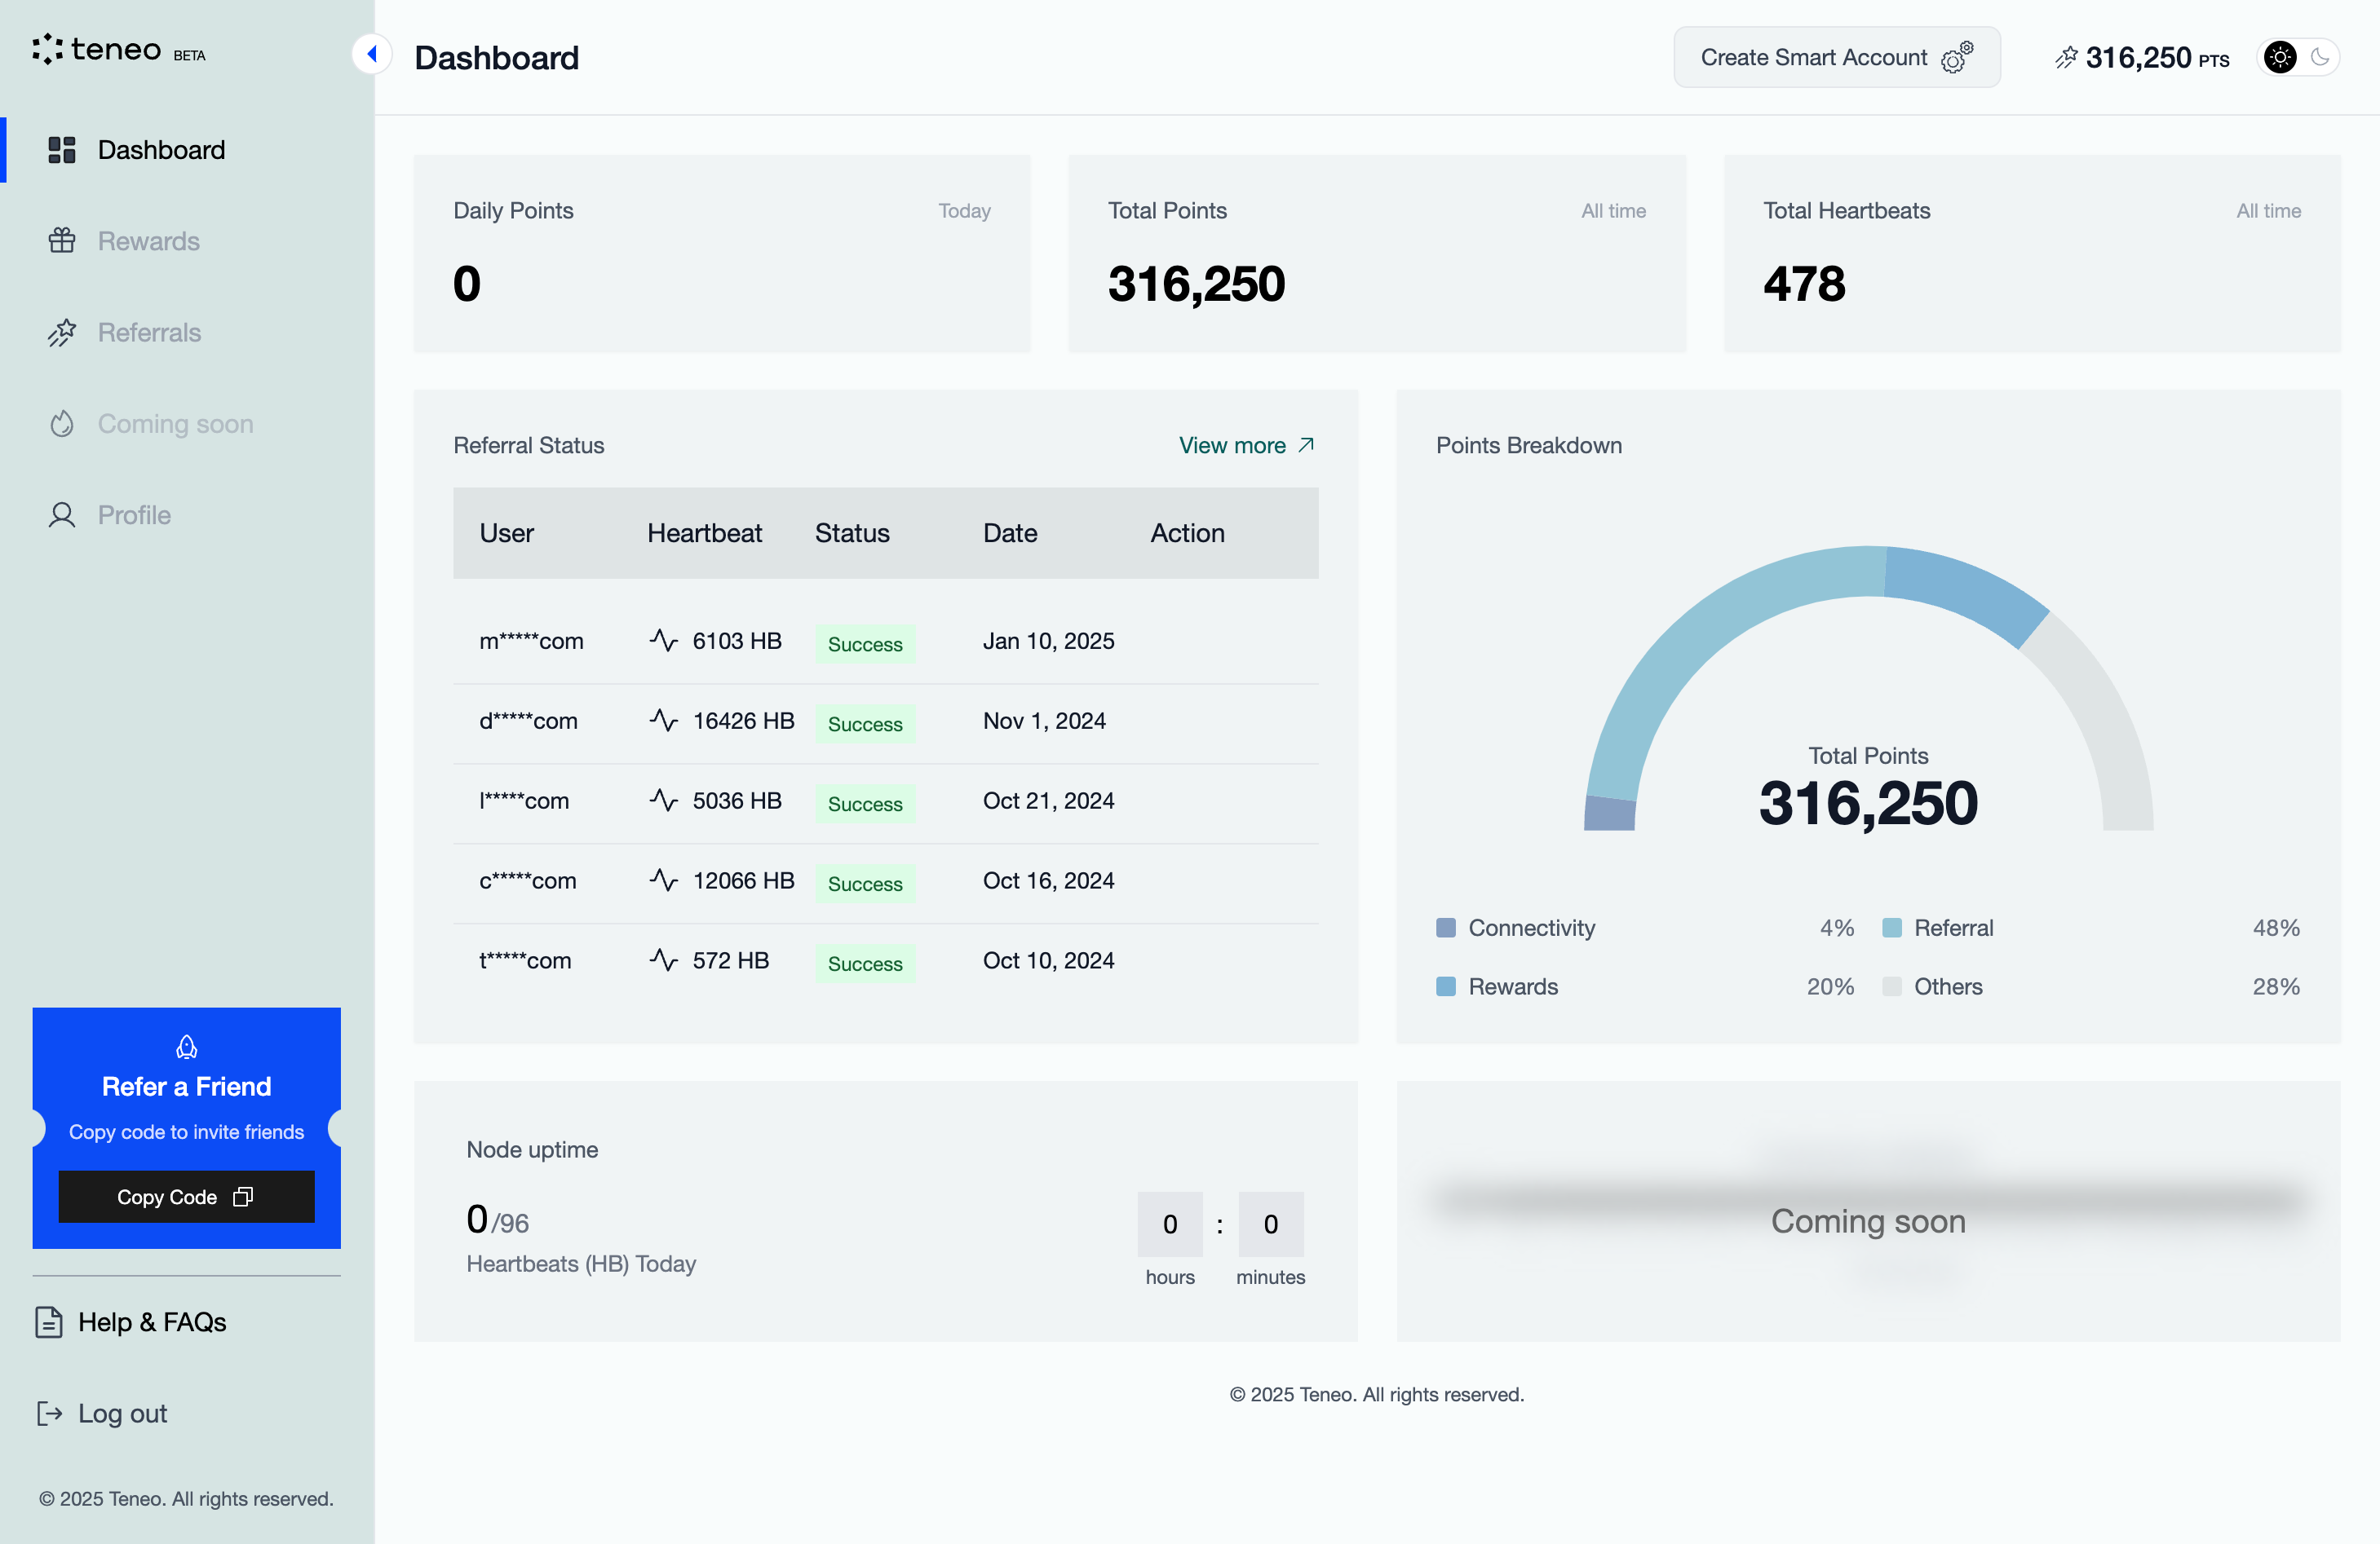The image size is (2380, 1544).
Task: Click the rocket icon above Refer a Friend
Action: (x=186, y=1047)
